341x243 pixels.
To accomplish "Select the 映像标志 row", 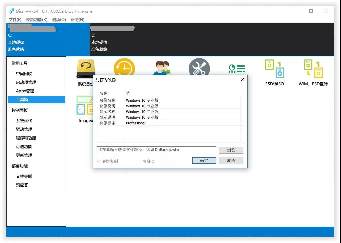I will point(170,123).
